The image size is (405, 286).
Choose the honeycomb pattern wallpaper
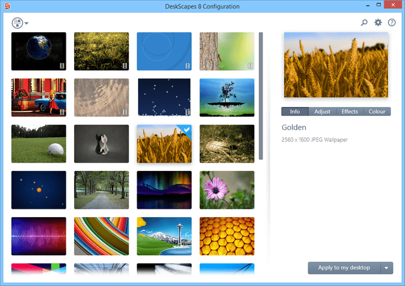227,236
